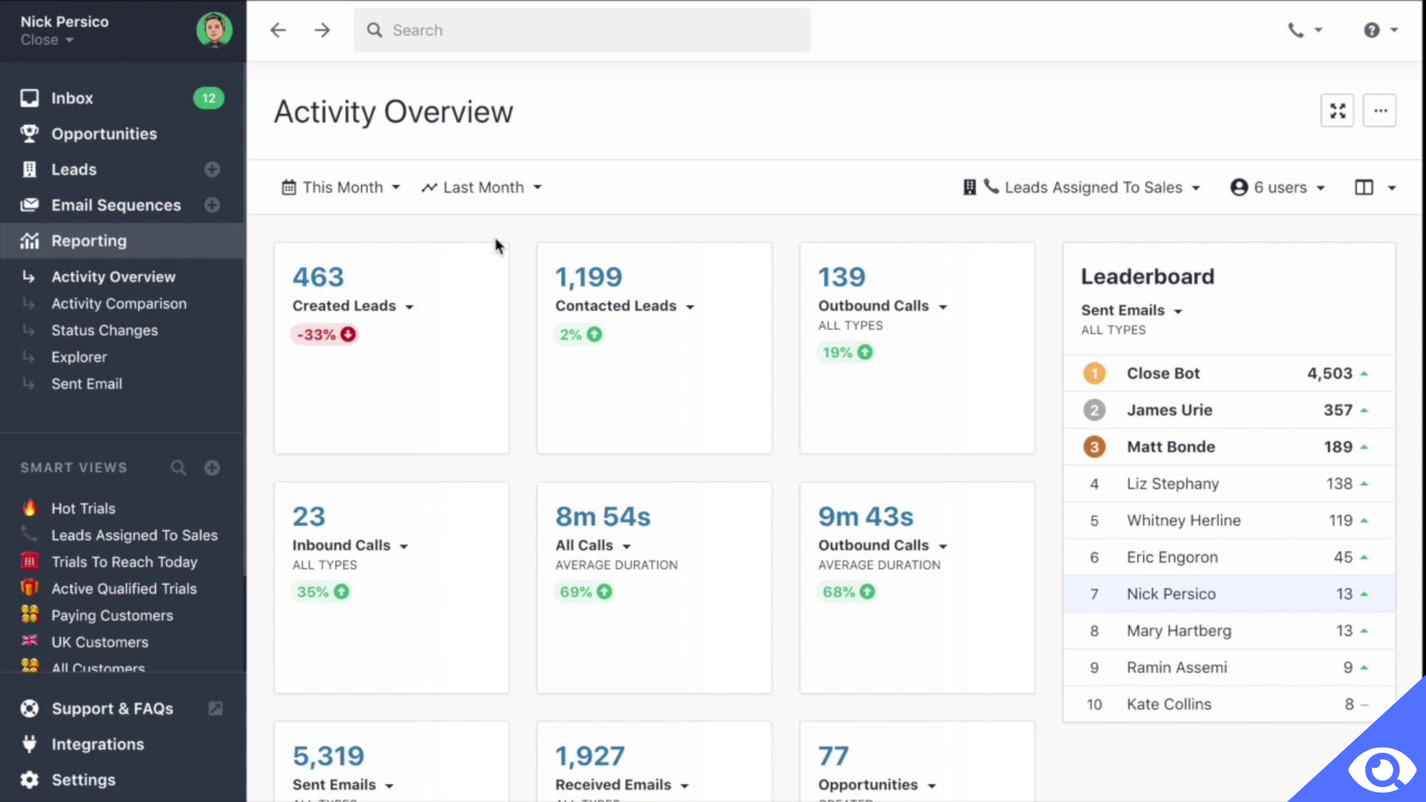1426x802 pixels.
Task: Open the Status Changes report
Action: (105, 330)
